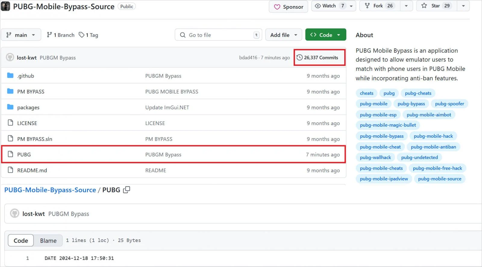Screen dimensions: 482x267
Task: Open the main branch selector dropdown
Action: pos(21,35)
